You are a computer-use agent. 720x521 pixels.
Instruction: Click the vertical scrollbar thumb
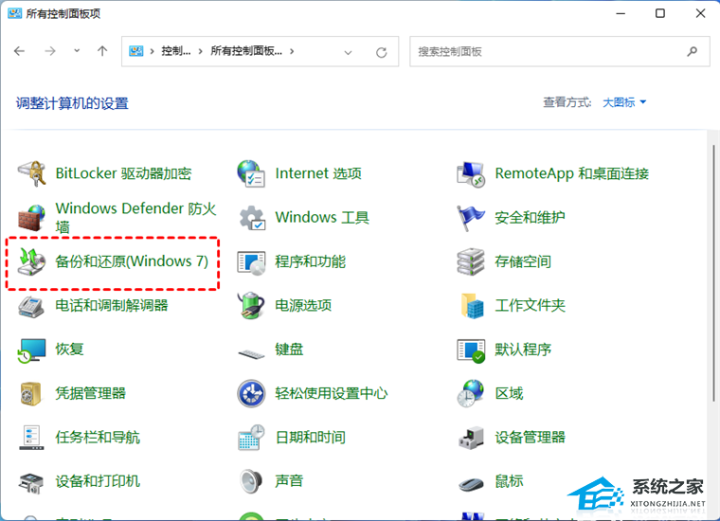(x=713, y=273)
